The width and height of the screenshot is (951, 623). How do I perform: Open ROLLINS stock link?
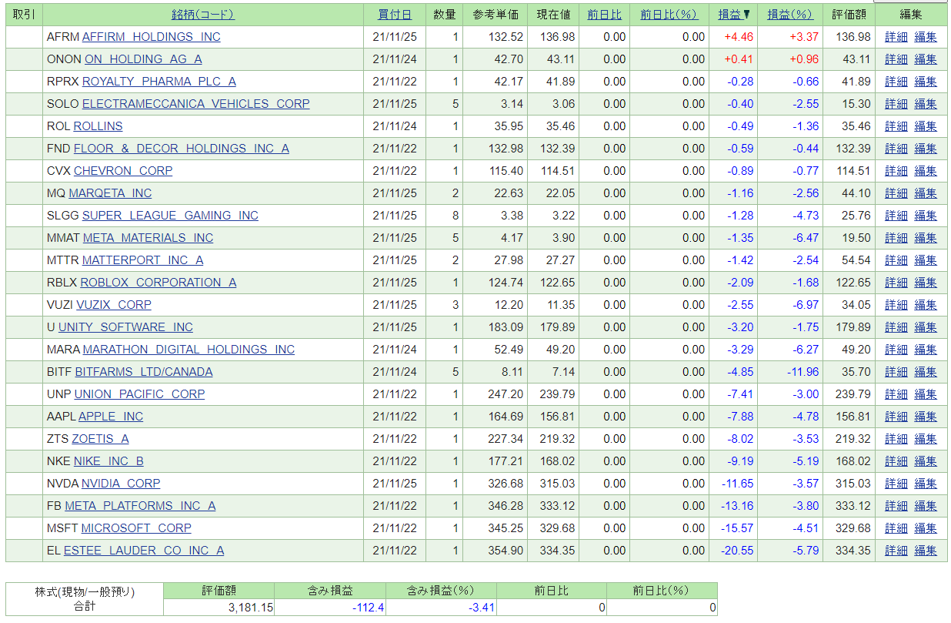(98, 126)
